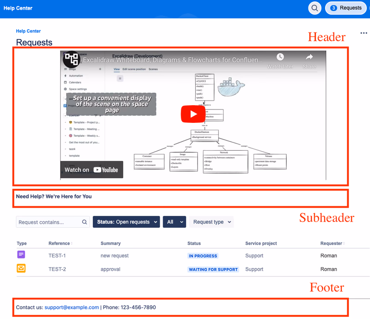Focus the Request contains search field
The image size is (370, 319).
coord(53,222)
